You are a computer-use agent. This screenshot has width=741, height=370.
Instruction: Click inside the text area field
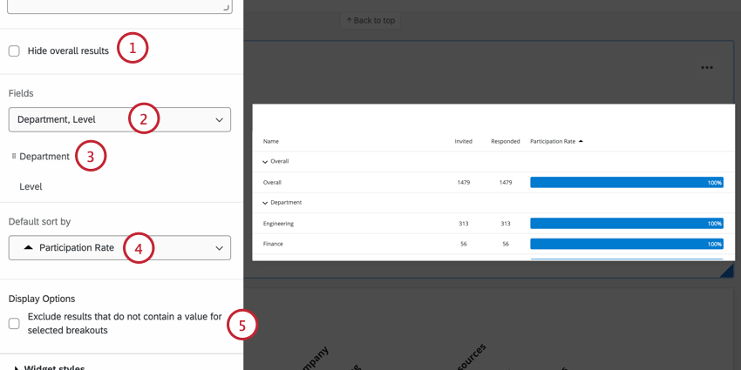tap(119, 6)
